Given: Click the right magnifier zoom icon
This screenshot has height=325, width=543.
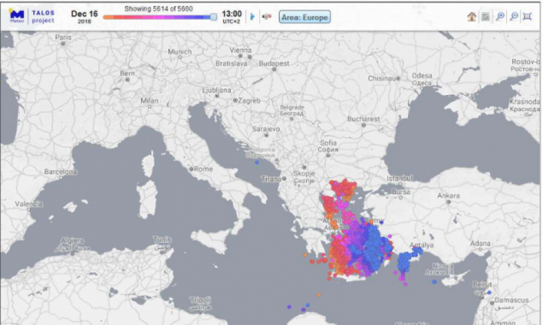Looking at the screenshot, I should 514,17.
